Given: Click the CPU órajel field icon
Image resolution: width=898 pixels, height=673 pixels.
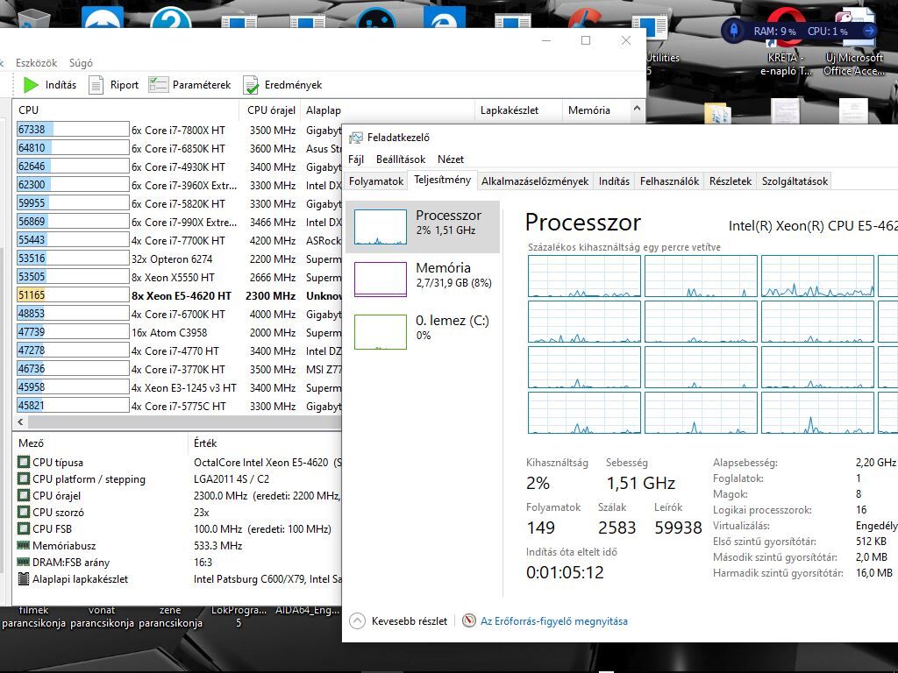Looking at the screenshot, I should pos(24,495).
